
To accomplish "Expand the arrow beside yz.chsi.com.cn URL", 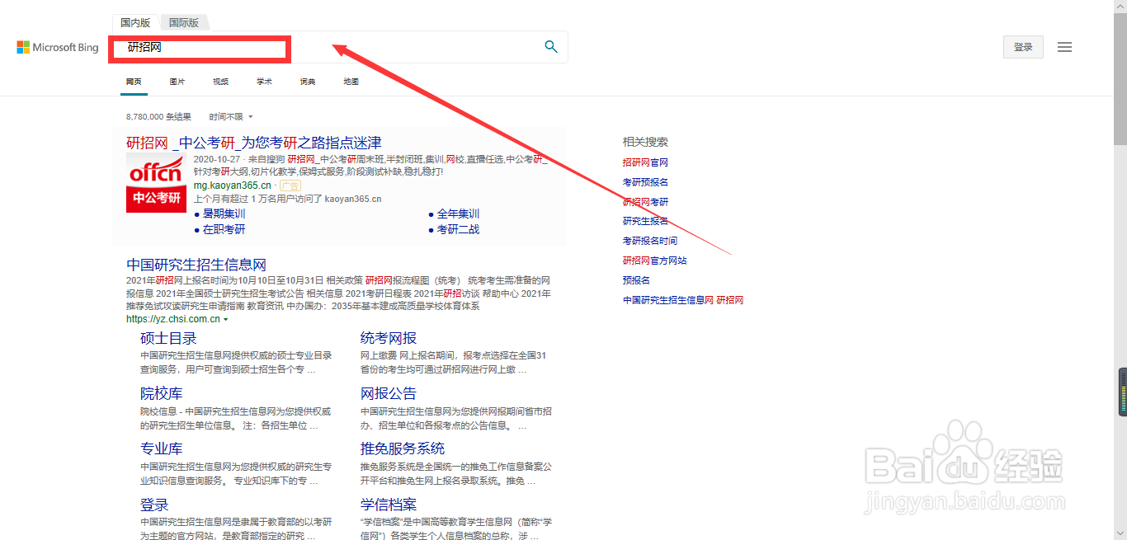I will (226, 319).
